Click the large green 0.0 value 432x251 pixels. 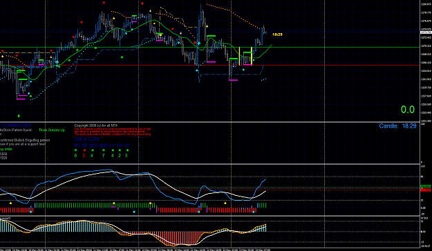(408, 110)
